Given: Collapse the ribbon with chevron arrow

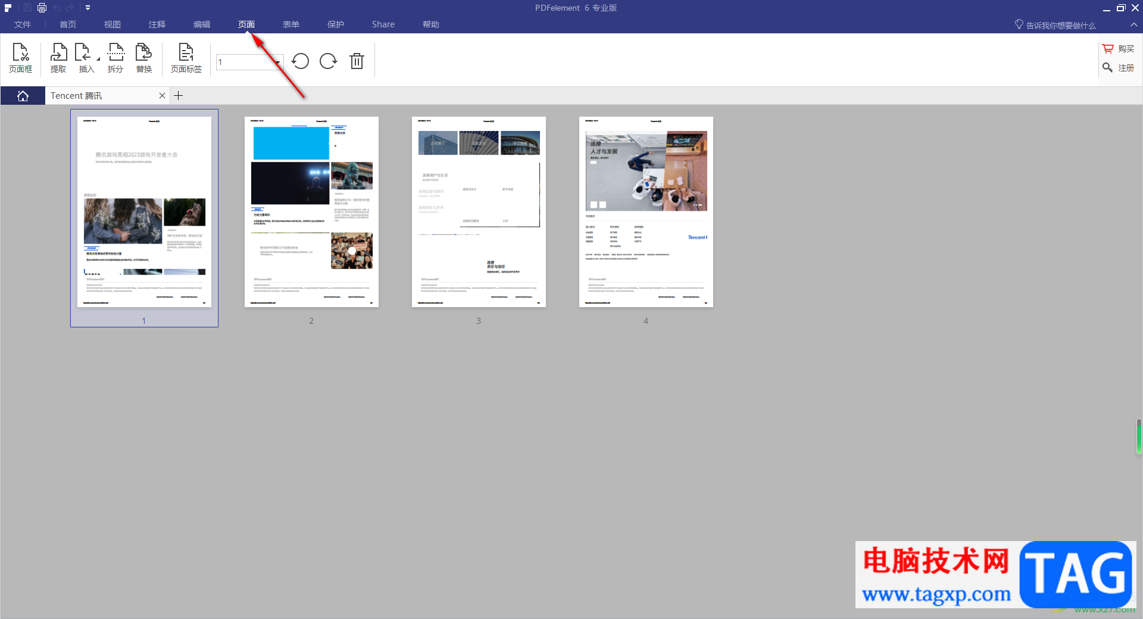Looking at the screenshot, I should tap(1134, 25).
